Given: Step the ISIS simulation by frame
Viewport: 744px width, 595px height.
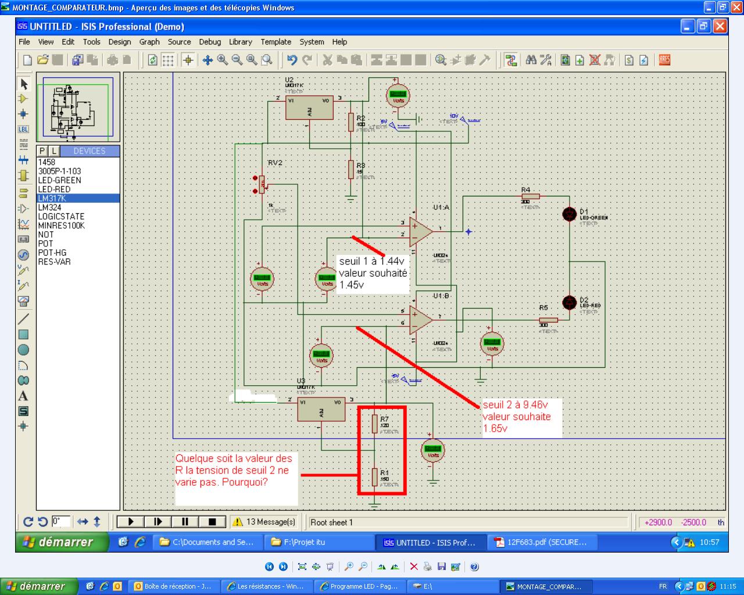Looking at the screenshot, I should point(158,522).
